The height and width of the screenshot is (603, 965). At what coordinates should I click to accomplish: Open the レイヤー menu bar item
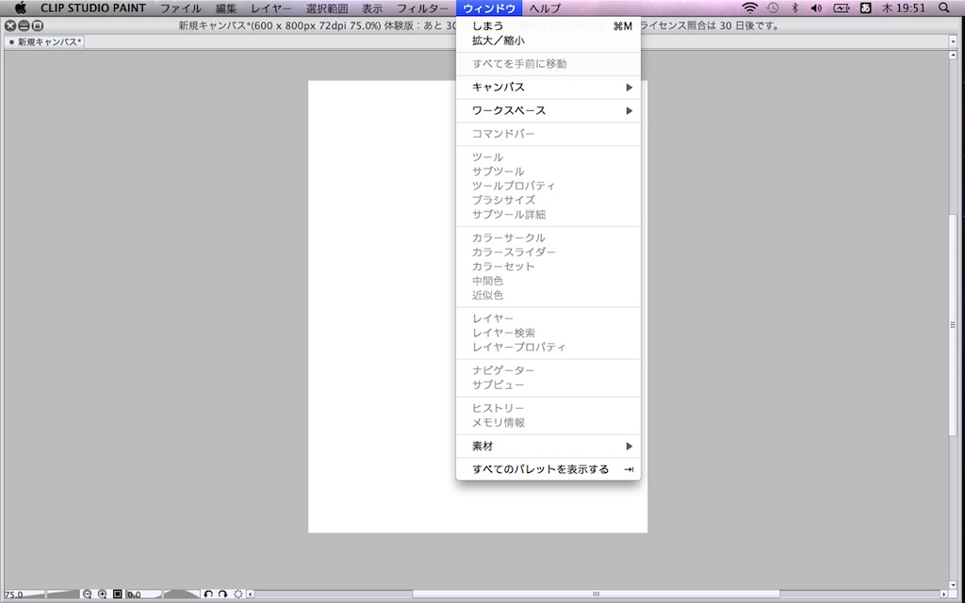271,8
